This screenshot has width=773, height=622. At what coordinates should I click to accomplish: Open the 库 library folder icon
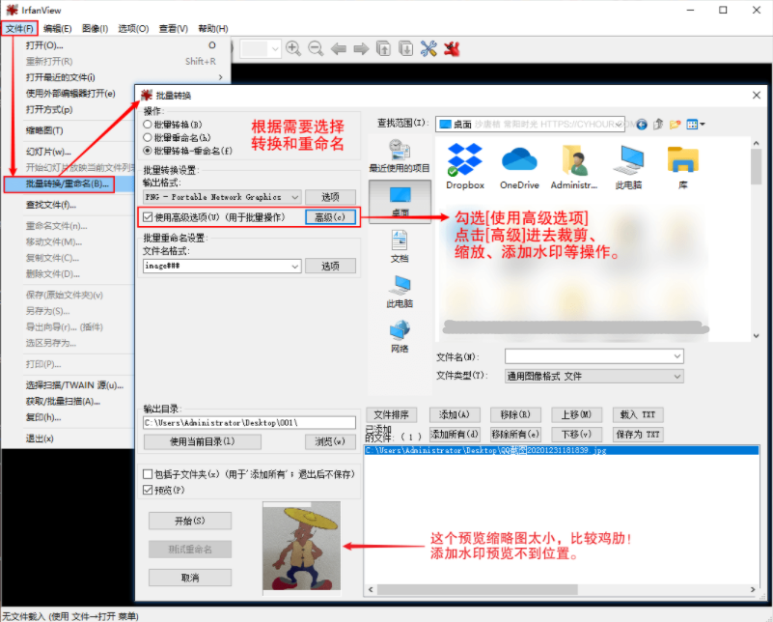pyautogui.click(x=683, y=166)
